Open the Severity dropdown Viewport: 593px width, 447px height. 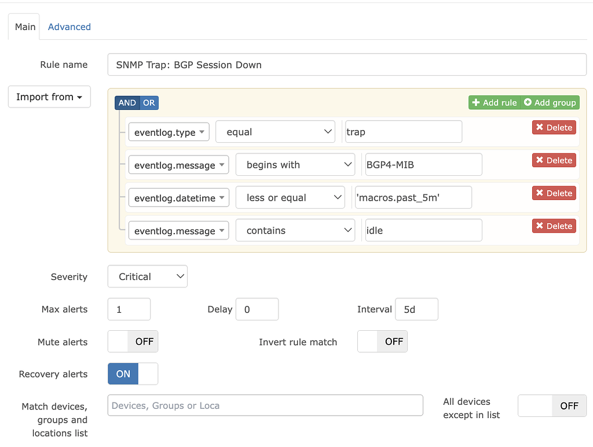[x=147, y=276]
